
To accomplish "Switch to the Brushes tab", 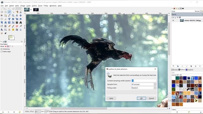I will [174, 70].
